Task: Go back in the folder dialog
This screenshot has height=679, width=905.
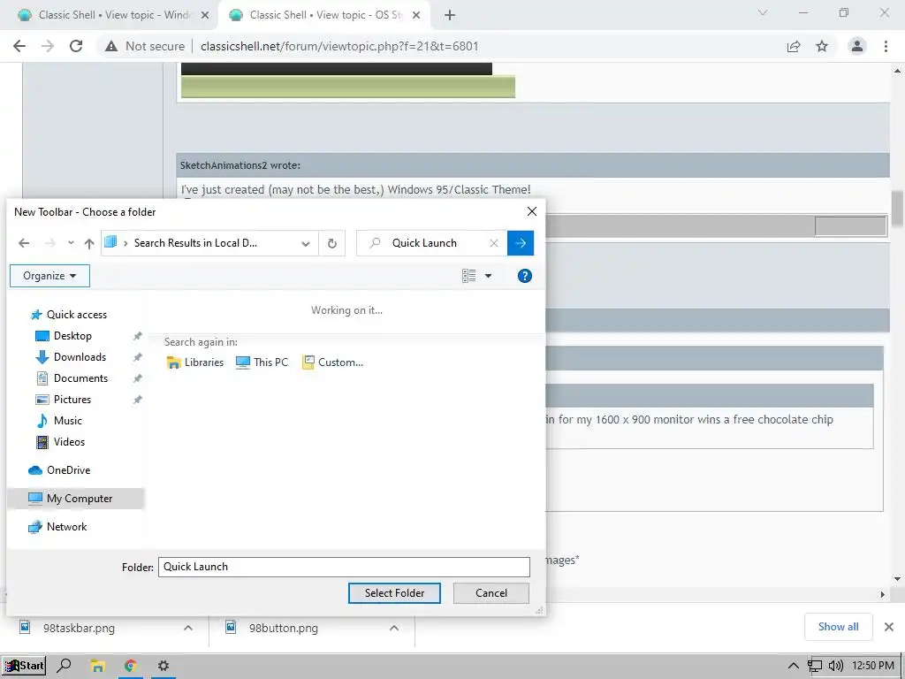Action: (24, 243)
